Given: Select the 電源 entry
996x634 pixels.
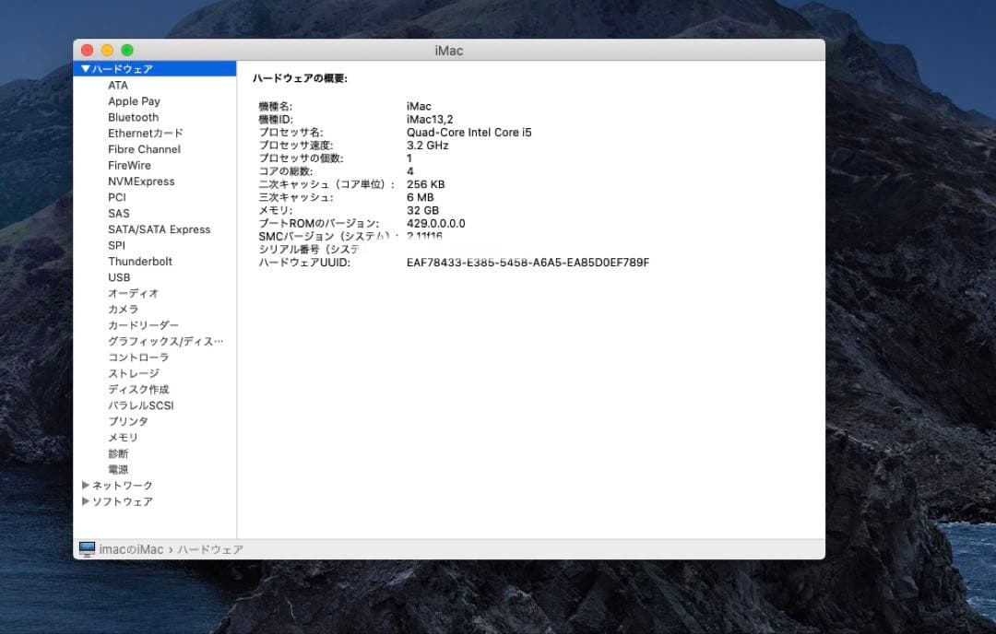Looking at the screenshot, I should pyautogui.click(x=118, y=469).
